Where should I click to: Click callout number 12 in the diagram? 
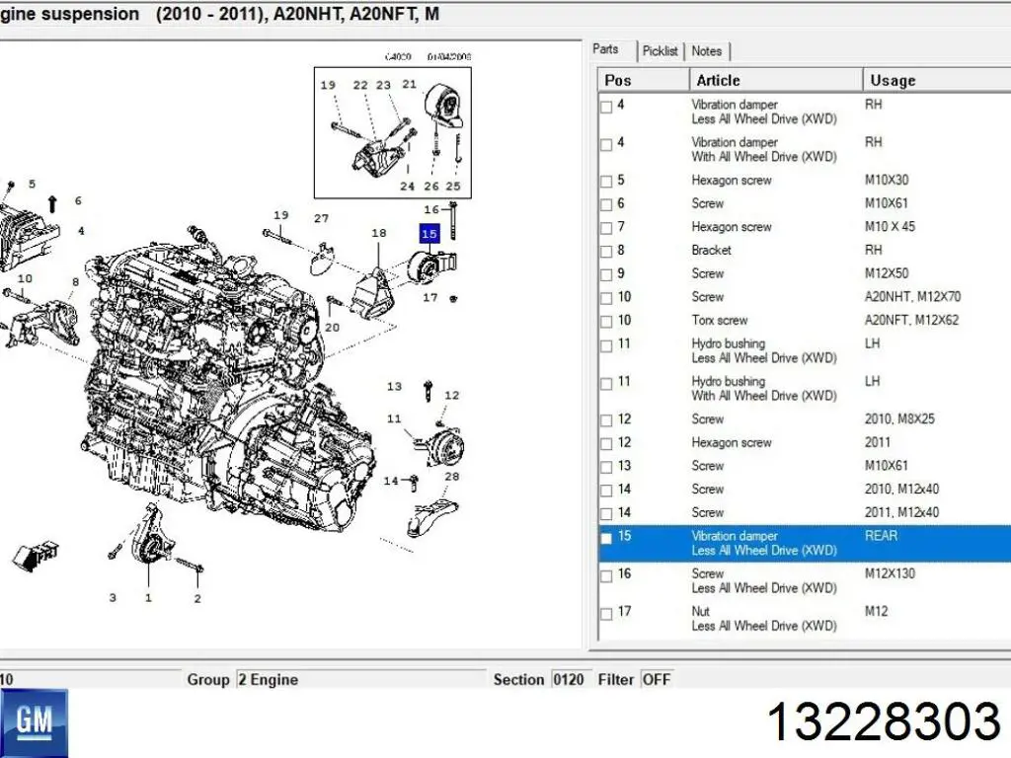(x=452, y=395)
